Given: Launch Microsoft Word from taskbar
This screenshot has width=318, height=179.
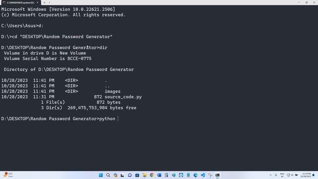Looking at the screenshot, I should pyautogui.click(x=159, y=175).
